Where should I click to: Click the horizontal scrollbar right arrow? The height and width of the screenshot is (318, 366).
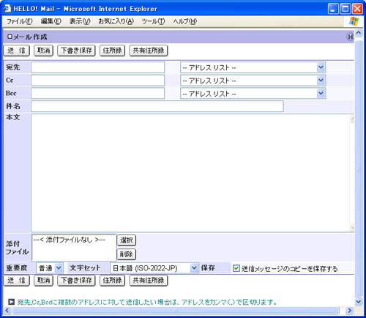[350, 311]
